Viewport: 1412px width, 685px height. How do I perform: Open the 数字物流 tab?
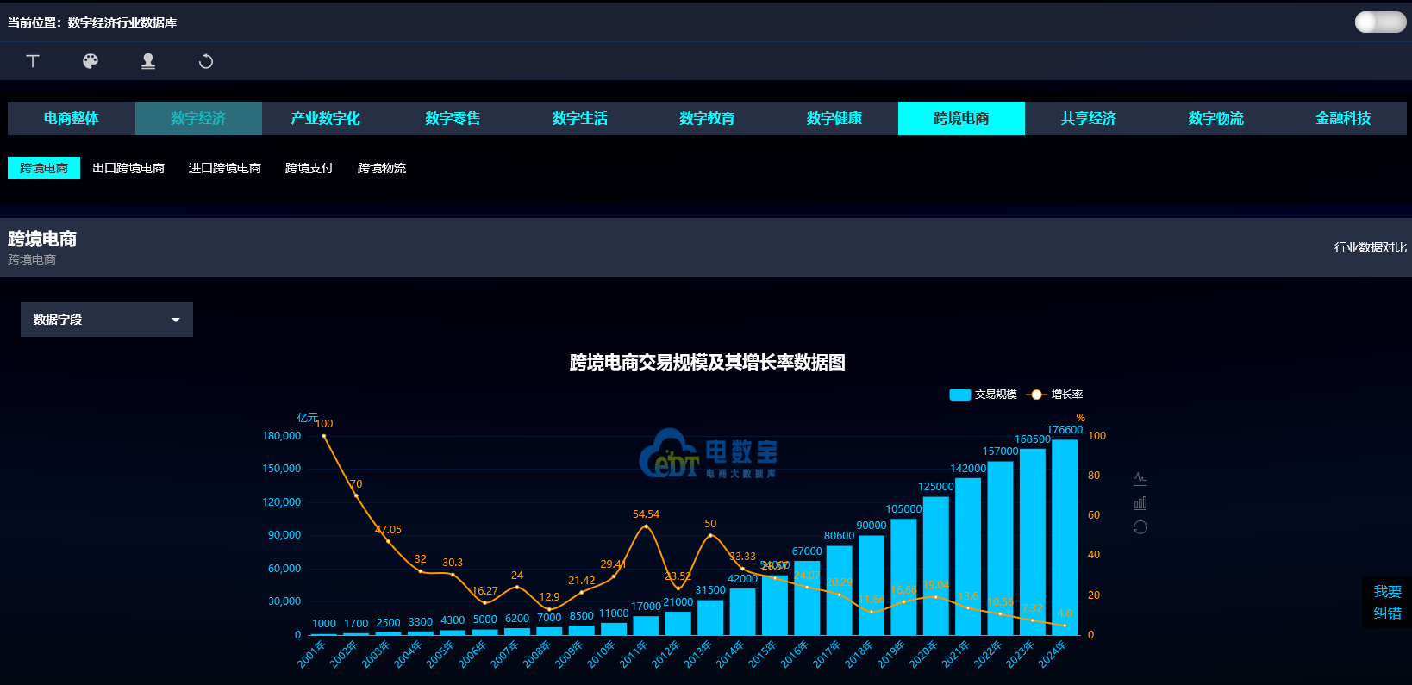point(1215,118)
